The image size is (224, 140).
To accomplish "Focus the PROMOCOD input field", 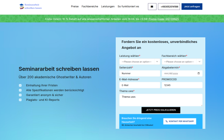I will click(x=182, y=85).
